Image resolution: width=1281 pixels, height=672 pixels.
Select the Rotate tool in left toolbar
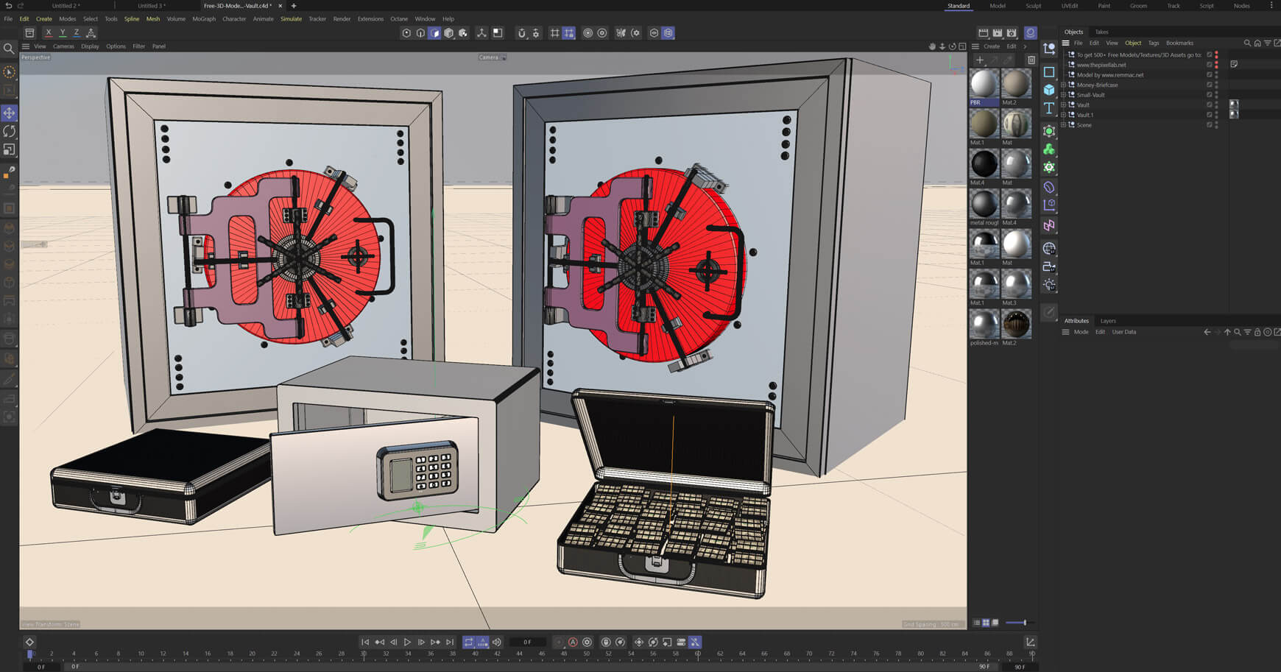click(9, 131)
